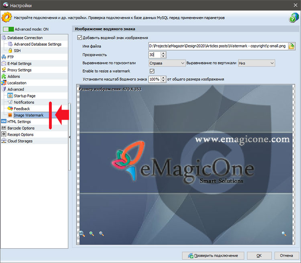The image size is (301, 263).
Task: Select Proxy Settings entry
Action: [19, 70]
